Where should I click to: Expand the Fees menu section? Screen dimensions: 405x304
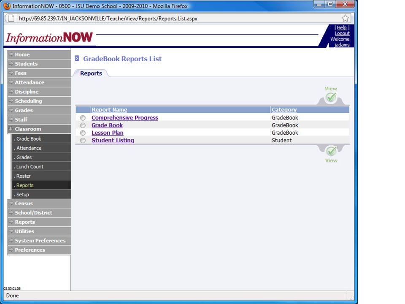point(39,73)
